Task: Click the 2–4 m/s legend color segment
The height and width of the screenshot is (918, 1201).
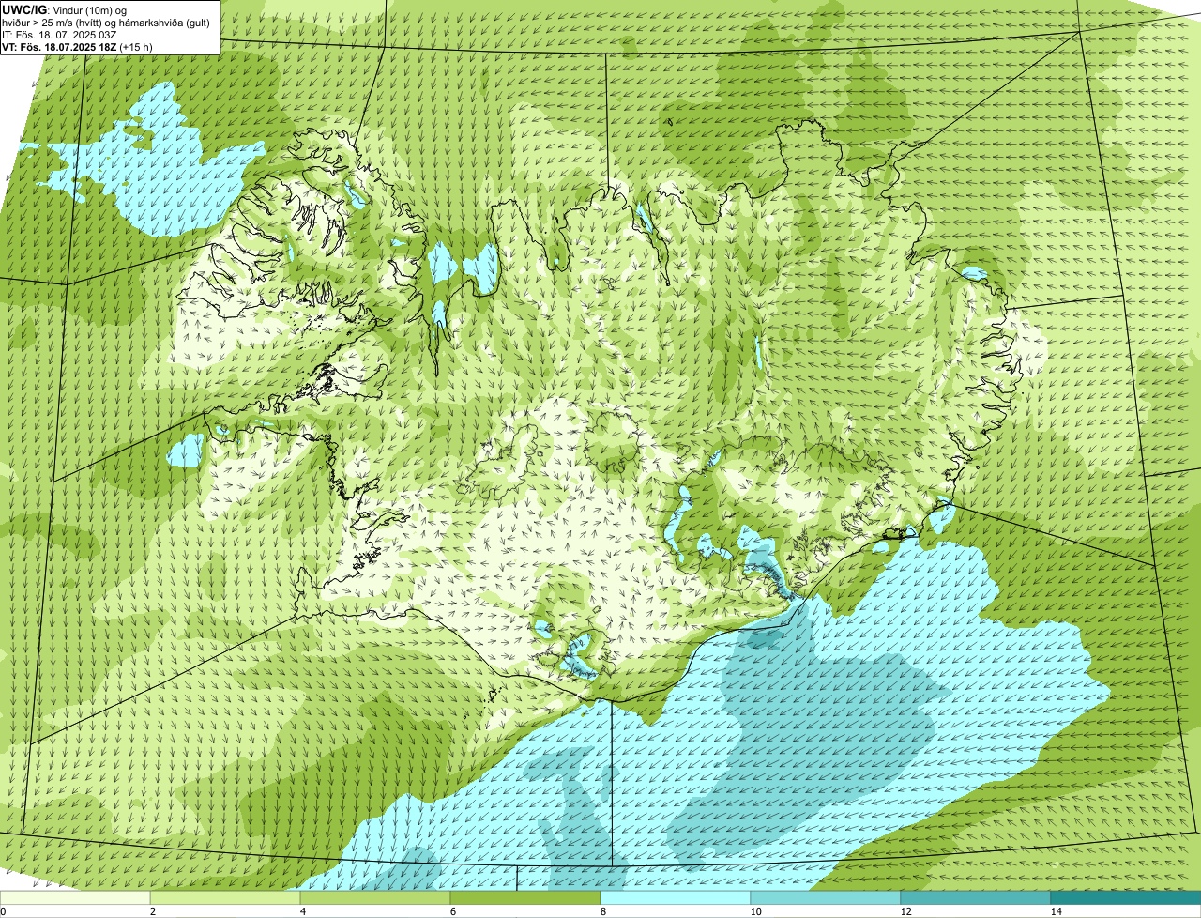Action: [225, 897]
